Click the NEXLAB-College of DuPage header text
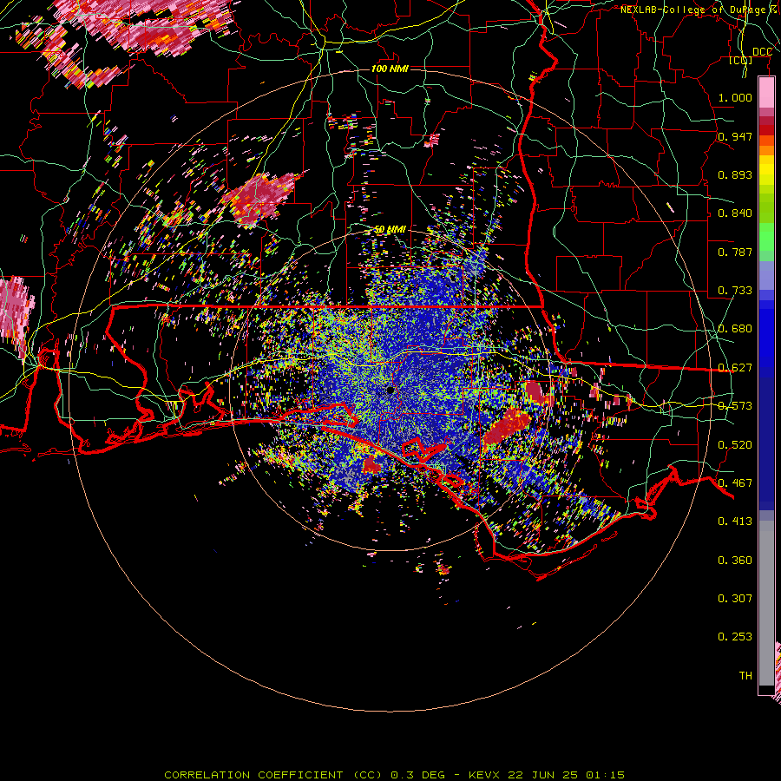The width and height of the screenshot is (781, 781). 699,10
